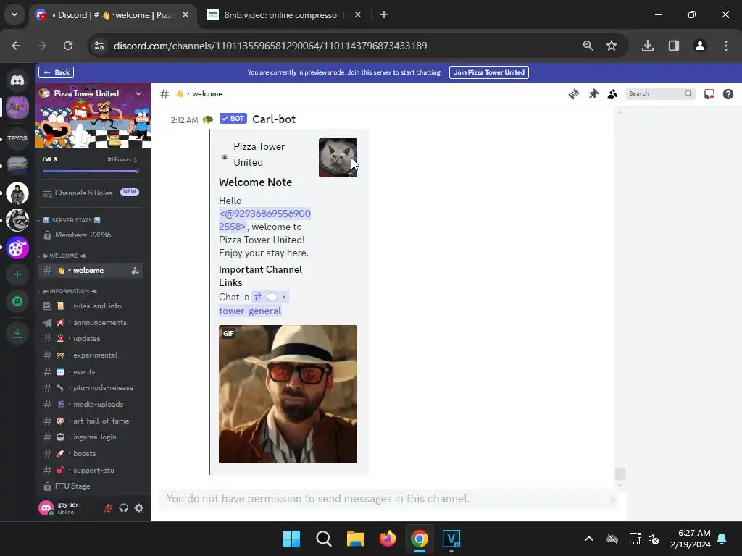Open the updates channel
This screenshot has height=556, width=742.
point(91,339)
